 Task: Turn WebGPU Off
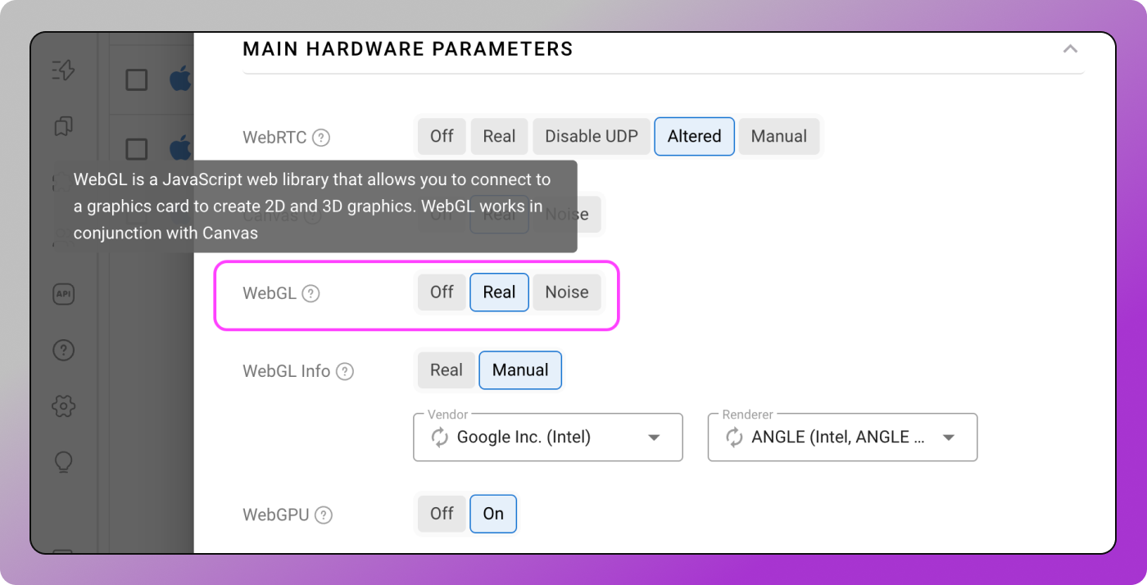(x=442, y=514)
